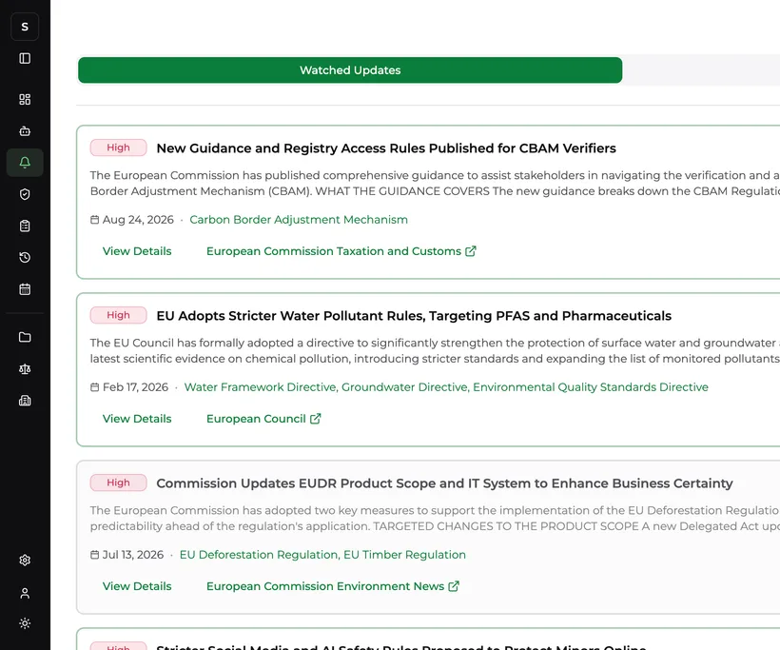Open the history clock icon
The width and height of the screenshot is (780, 650).
tap(25, 257)
